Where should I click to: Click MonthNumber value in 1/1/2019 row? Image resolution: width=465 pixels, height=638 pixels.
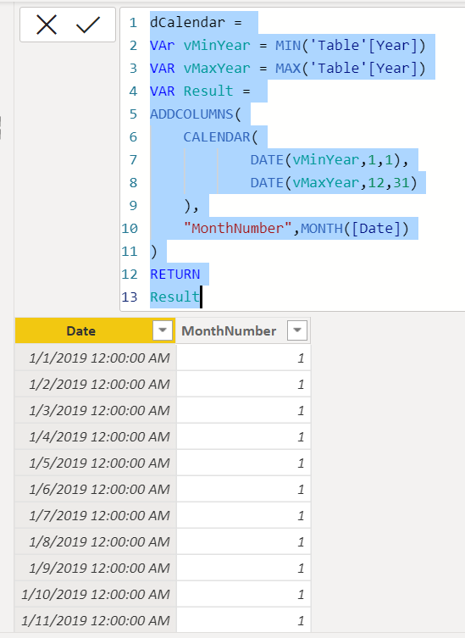tap(244, 358)
